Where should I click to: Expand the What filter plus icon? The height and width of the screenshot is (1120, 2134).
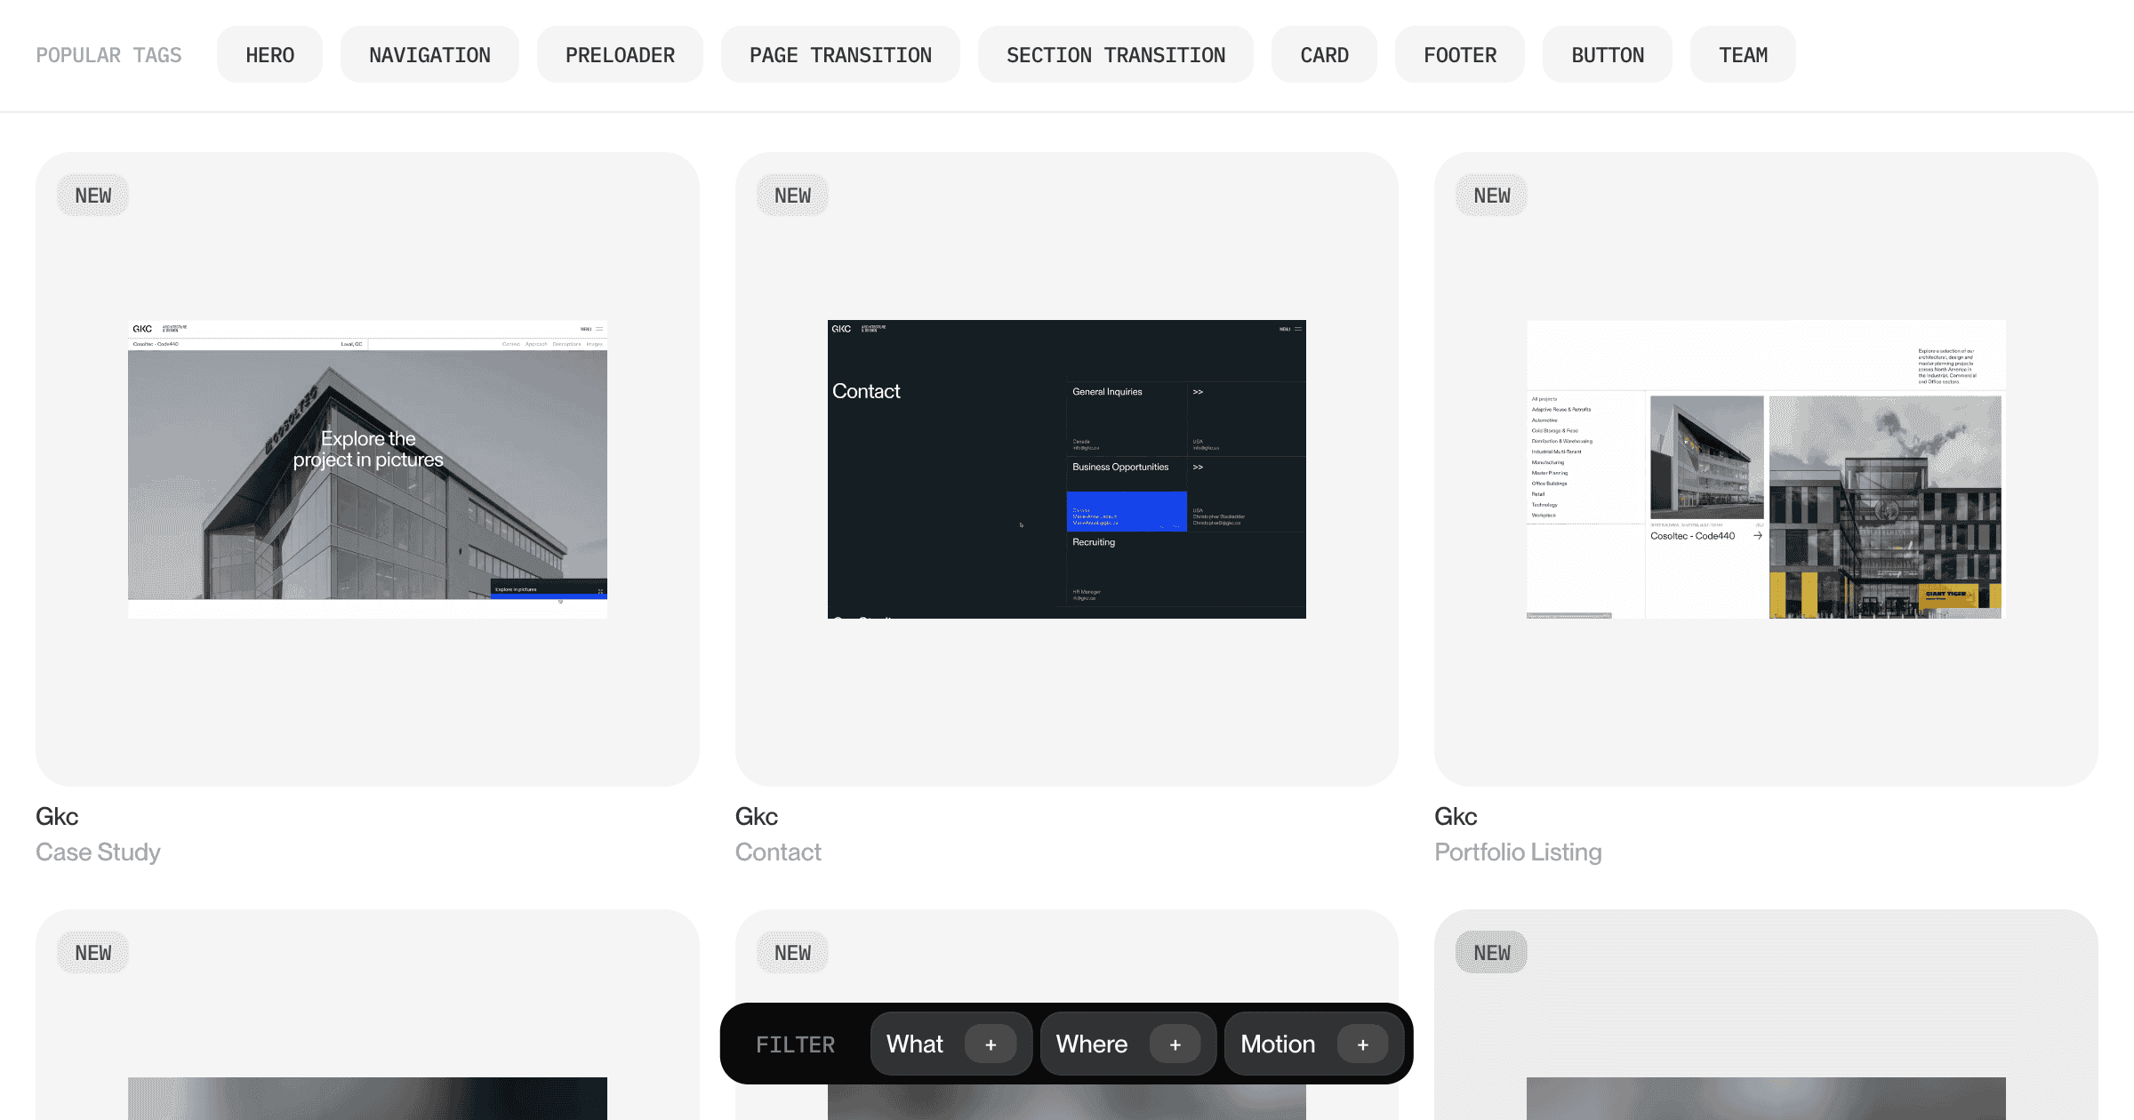click(991, 1044)
